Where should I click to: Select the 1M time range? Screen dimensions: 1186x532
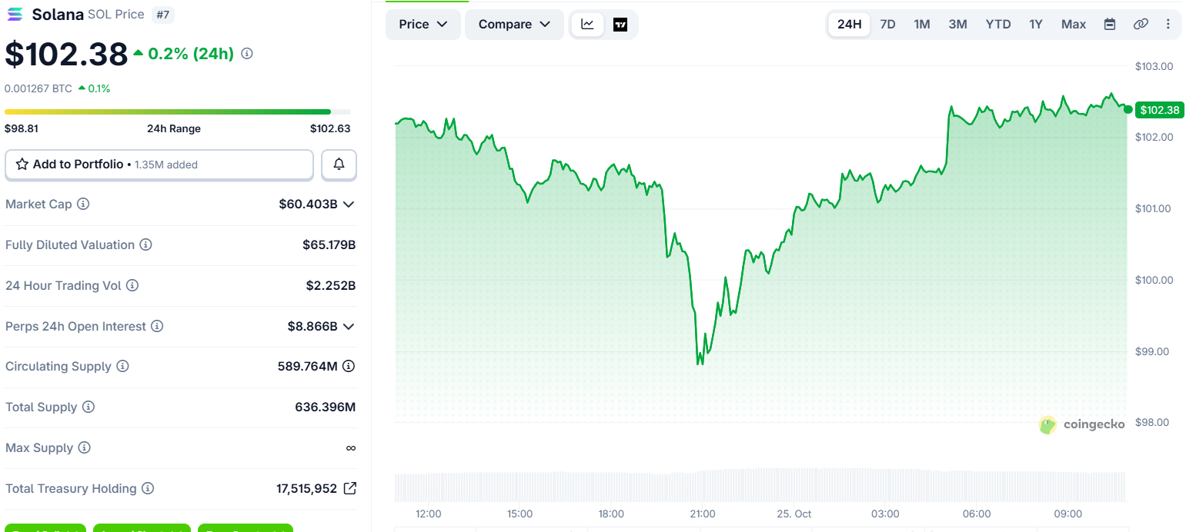pos(922,25)
